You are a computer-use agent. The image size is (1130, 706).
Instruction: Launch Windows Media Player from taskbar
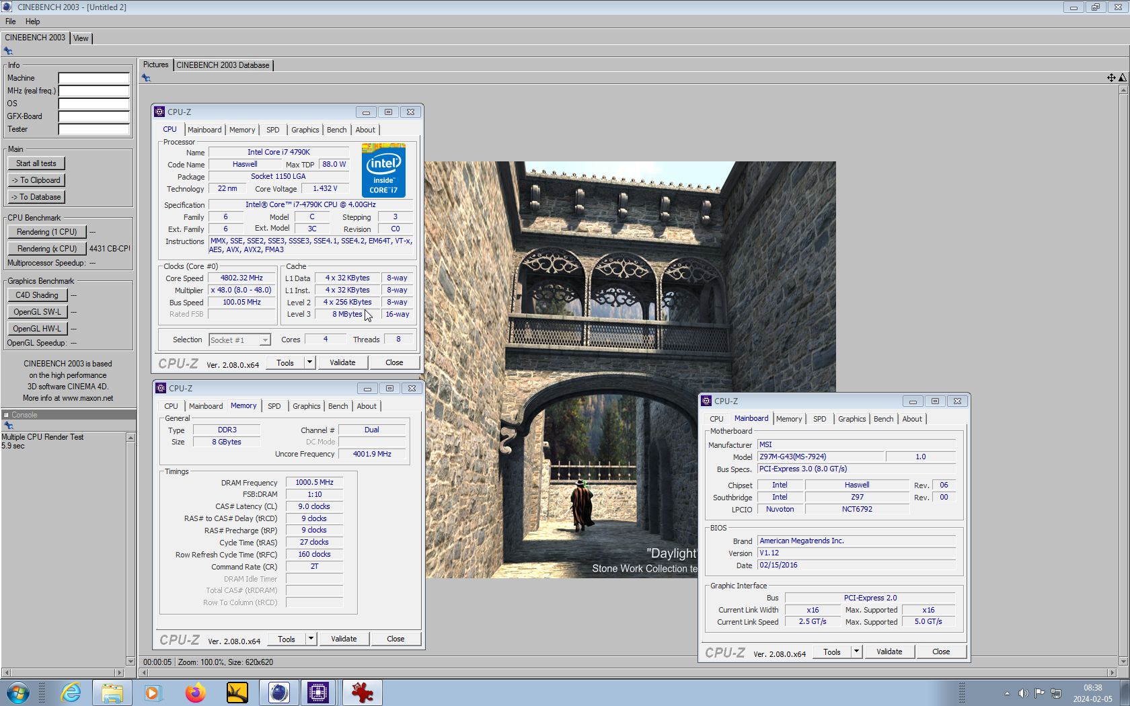[153, 693]
